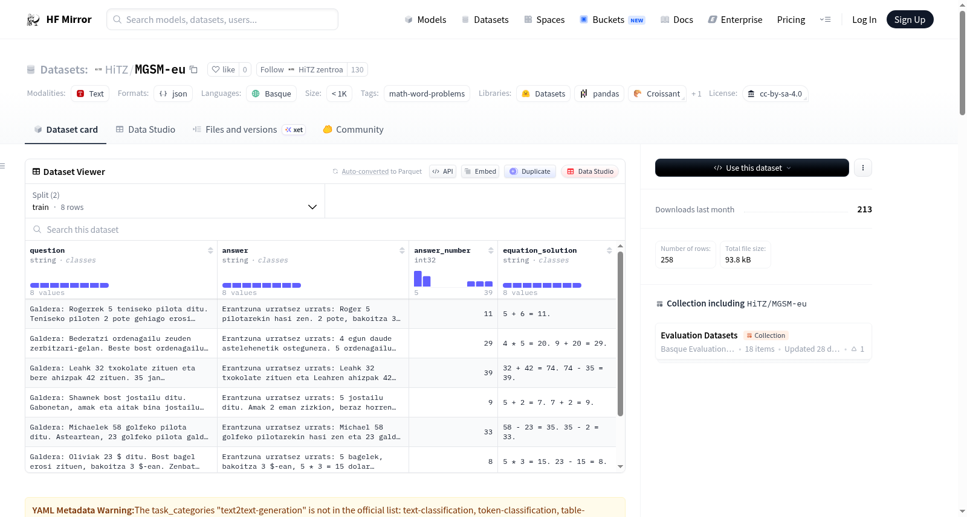Select row with answer number 11
The height and width of the screenshot is (517, 967).
[320, 314]
